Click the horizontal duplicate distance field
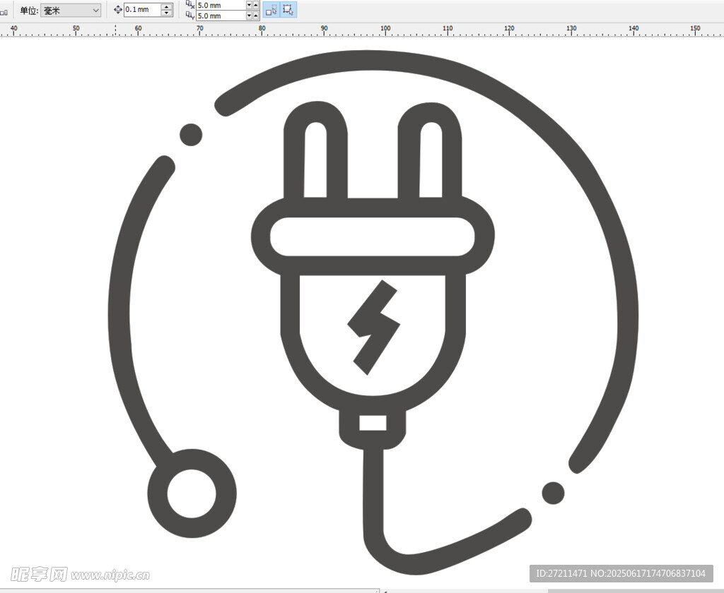The image size is (724, 593). [x=220, y=5]
